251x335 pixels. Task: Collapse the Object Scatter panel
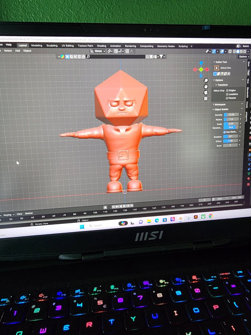(x=221, y=109)
